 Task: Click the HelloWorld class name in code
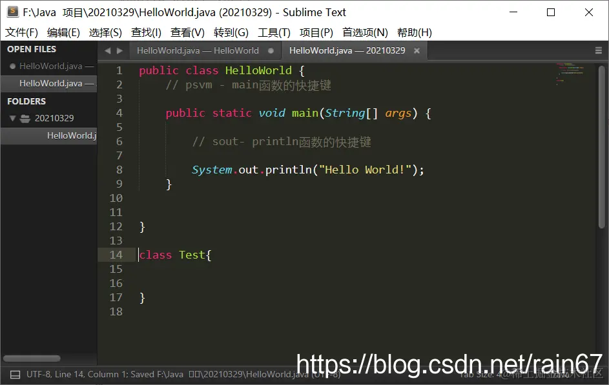258,70
